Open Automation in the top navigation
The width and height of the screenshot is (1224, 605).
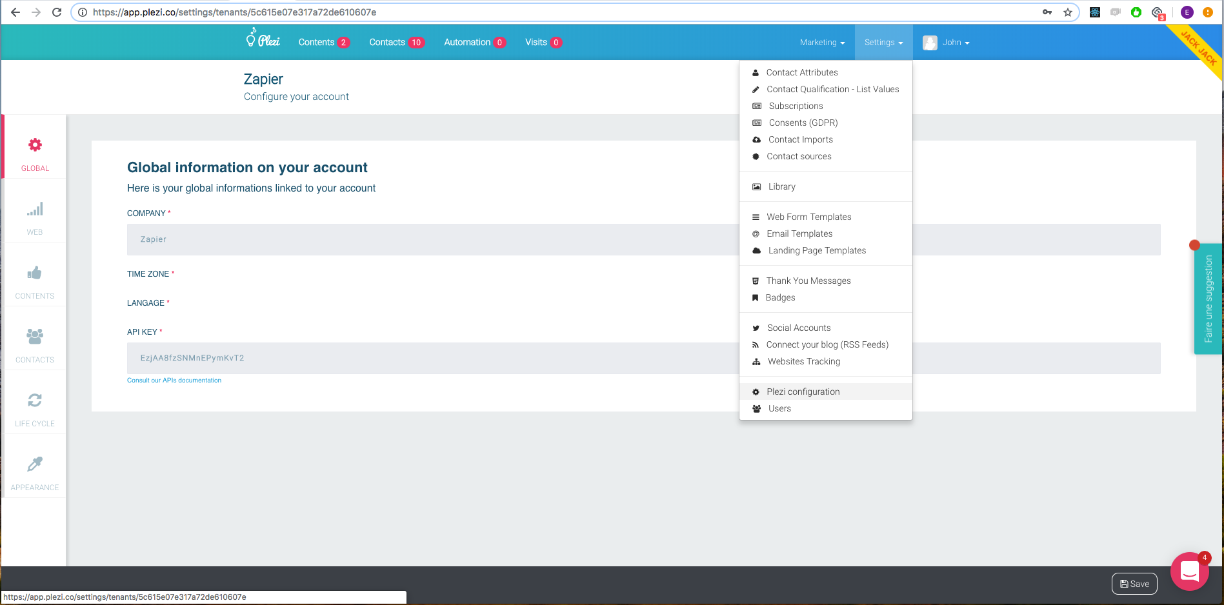click(x=474, y=43)
